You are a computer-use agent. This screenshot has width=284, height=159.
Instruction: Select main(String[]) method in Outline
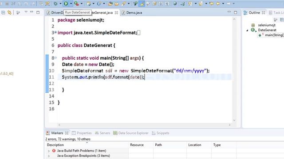(x=274, y=35)
